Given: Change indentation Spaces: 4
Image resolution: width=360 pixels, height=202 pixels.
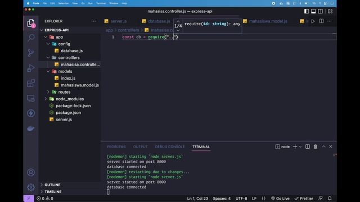Looking at the screenshot, I should click(x=222, y=199).
